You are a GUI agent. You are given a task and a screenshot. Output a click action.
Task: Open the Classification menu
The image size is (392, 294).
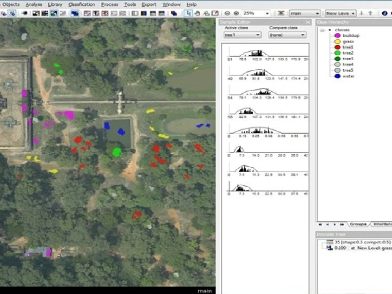coord(82,4)
